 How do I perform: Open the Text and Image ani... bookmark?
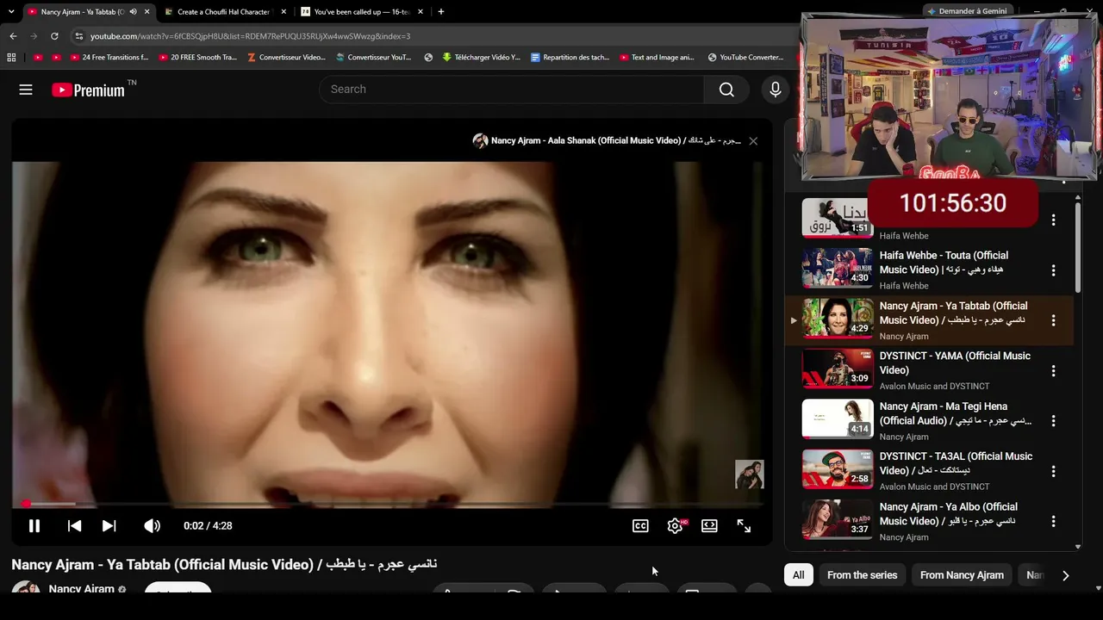tap(657, 58)
